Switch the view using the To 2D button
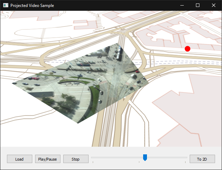Image resolution: width=222 pixels, height=170 pixels. click(x=202, y=159)
